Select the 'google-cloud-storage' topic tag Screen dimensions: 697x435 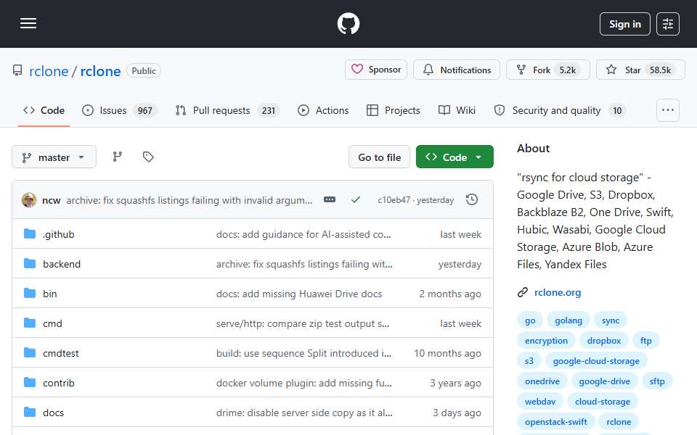(596, 361)
